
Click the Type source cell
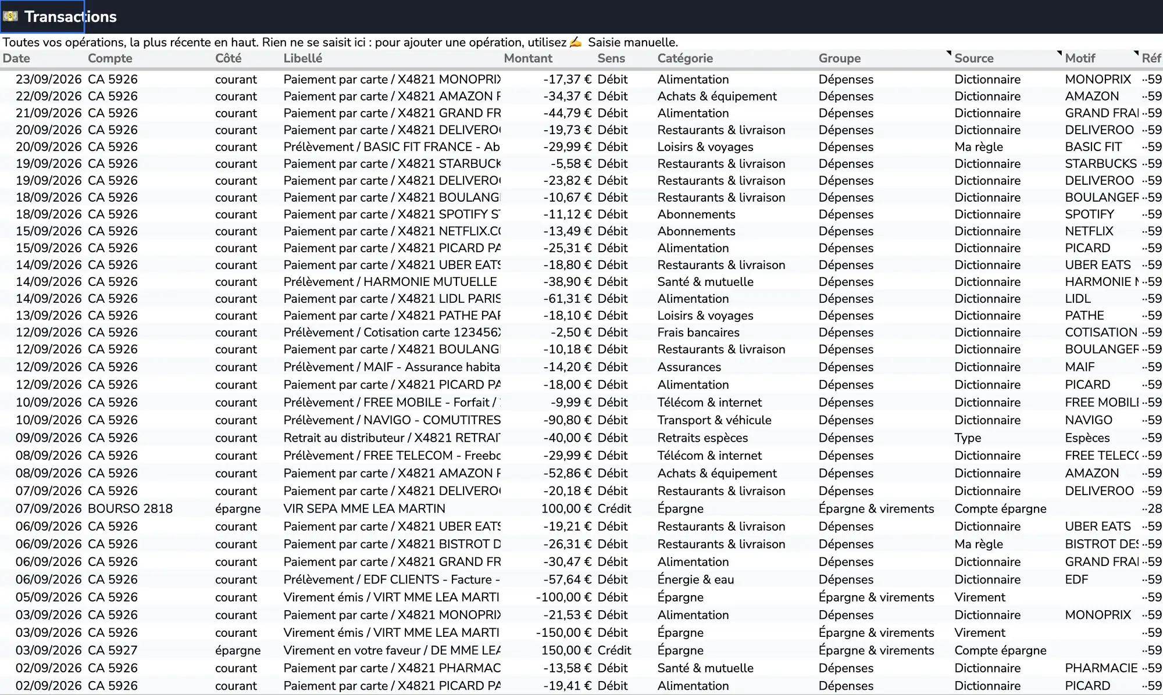click(968, 438)
